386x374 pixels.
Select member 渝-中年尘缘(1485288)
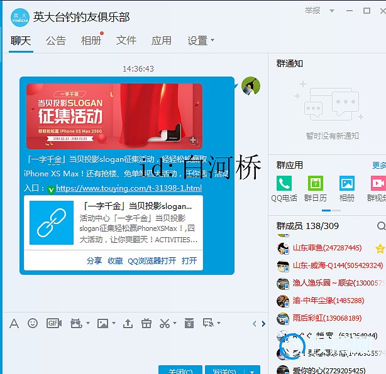tap(328, 301)
